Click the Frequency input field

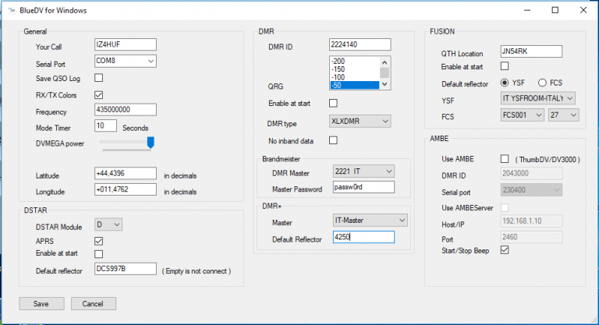pyautogui.click(x=126, y=110)
